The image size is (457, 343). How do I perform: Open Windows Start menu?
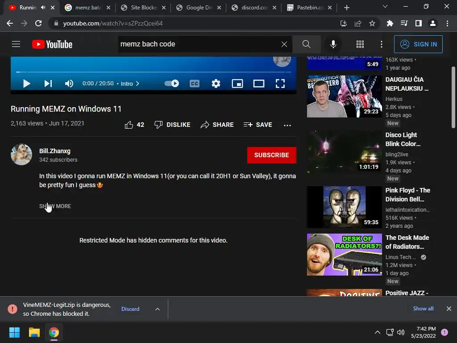point(14,332)
